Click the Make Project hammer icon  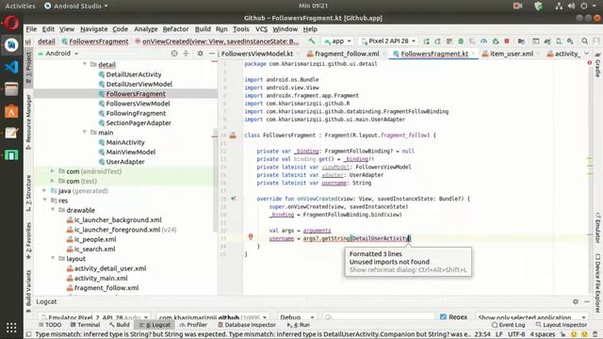pos(312,40)
